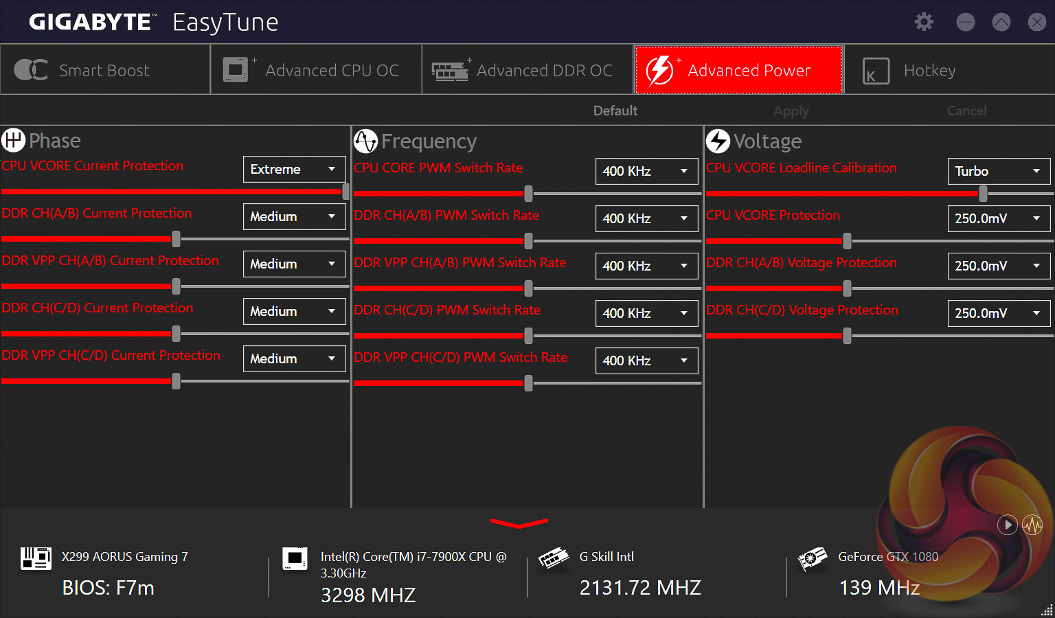Click the Frequency waveform icon
The height and width of the screenshot is (618, 1055).
[365, 141]
